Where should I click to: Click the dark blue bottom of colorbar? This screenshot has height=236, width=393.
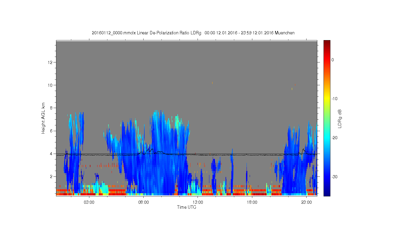click(327, 194)
